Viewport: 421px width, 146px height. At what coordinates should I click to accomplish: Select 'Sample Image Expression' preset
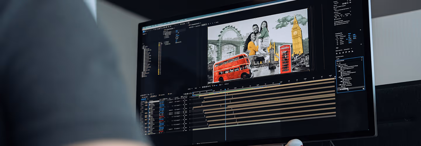tap(348, 68)
